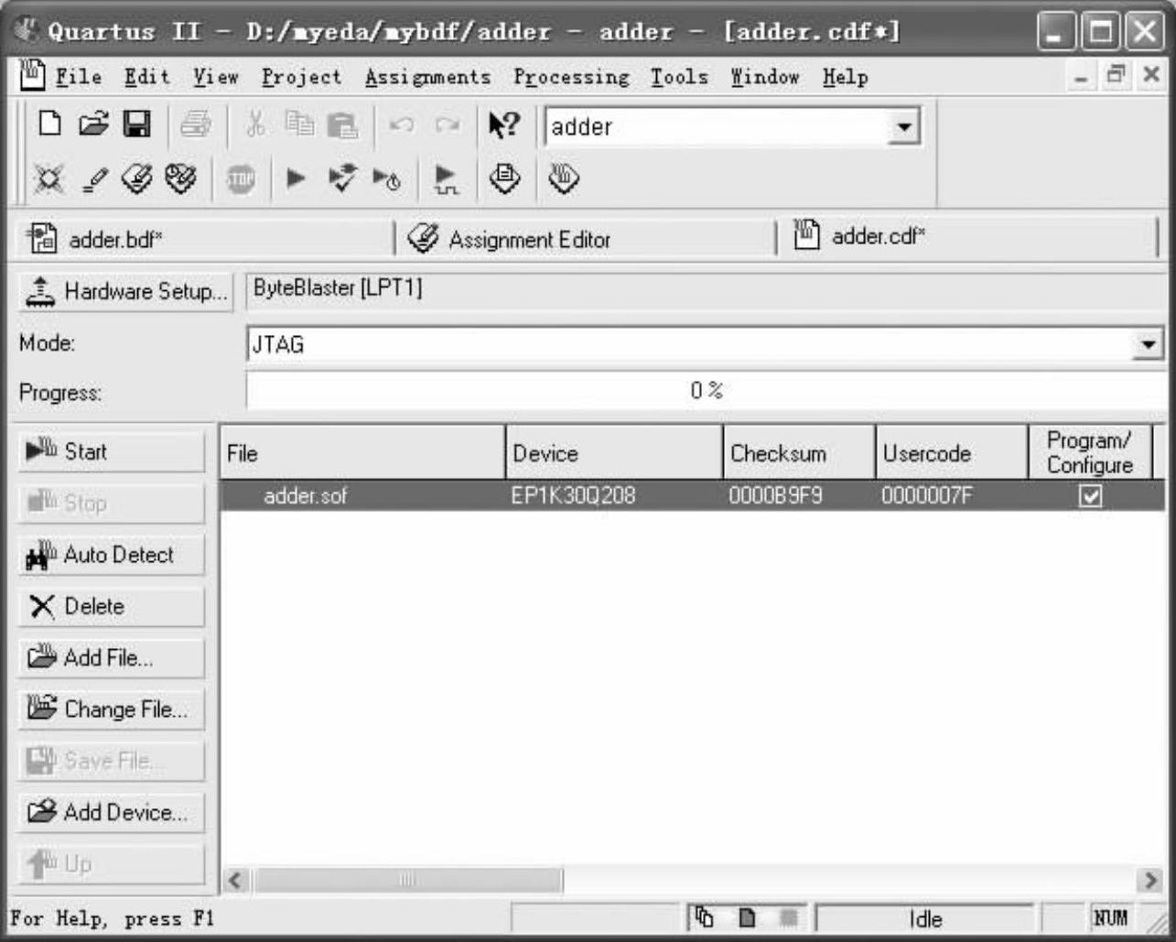Viewport: 1176px width, 942px height.
Task: Click the Cut scissors icon
Action: [254, 125]
